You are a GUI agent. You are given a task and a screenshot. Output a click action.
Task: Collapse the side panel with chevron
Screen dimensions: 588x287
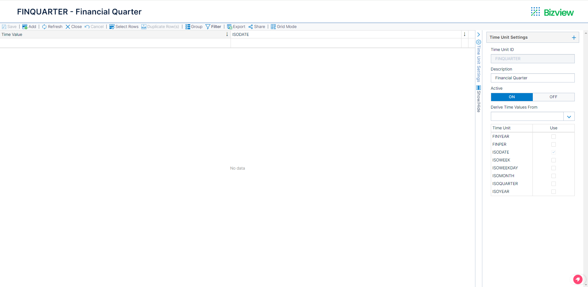tap(479, 35)
